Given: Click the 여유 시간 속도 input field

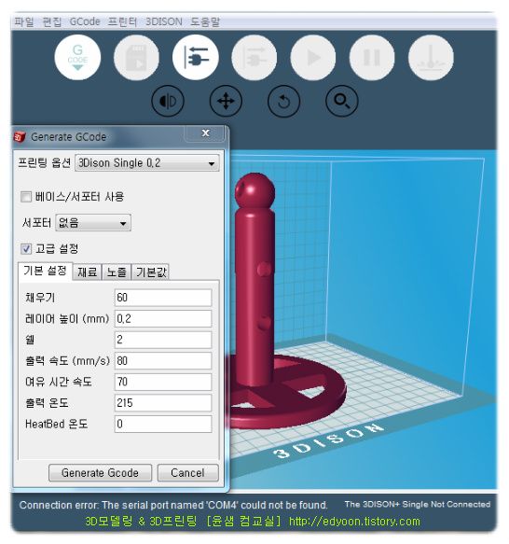Looking at the screenshot, I should click(x=163, y=382).
